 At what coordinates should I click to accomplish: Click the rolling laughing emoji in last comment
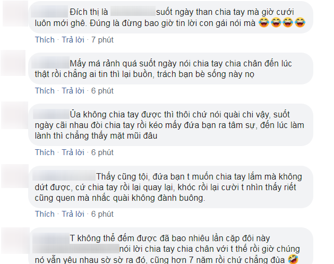(293, 259)
